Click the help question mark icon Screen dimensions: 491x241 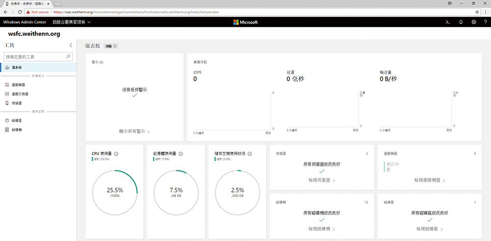485,22
